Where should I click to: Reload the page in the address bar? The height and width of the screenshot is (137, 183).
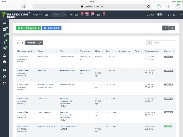point(148,6)
